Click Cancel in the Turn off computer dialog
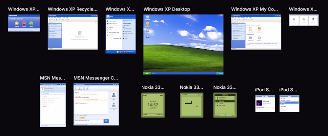Screen dimensions: 328x136 coord(36,30)
